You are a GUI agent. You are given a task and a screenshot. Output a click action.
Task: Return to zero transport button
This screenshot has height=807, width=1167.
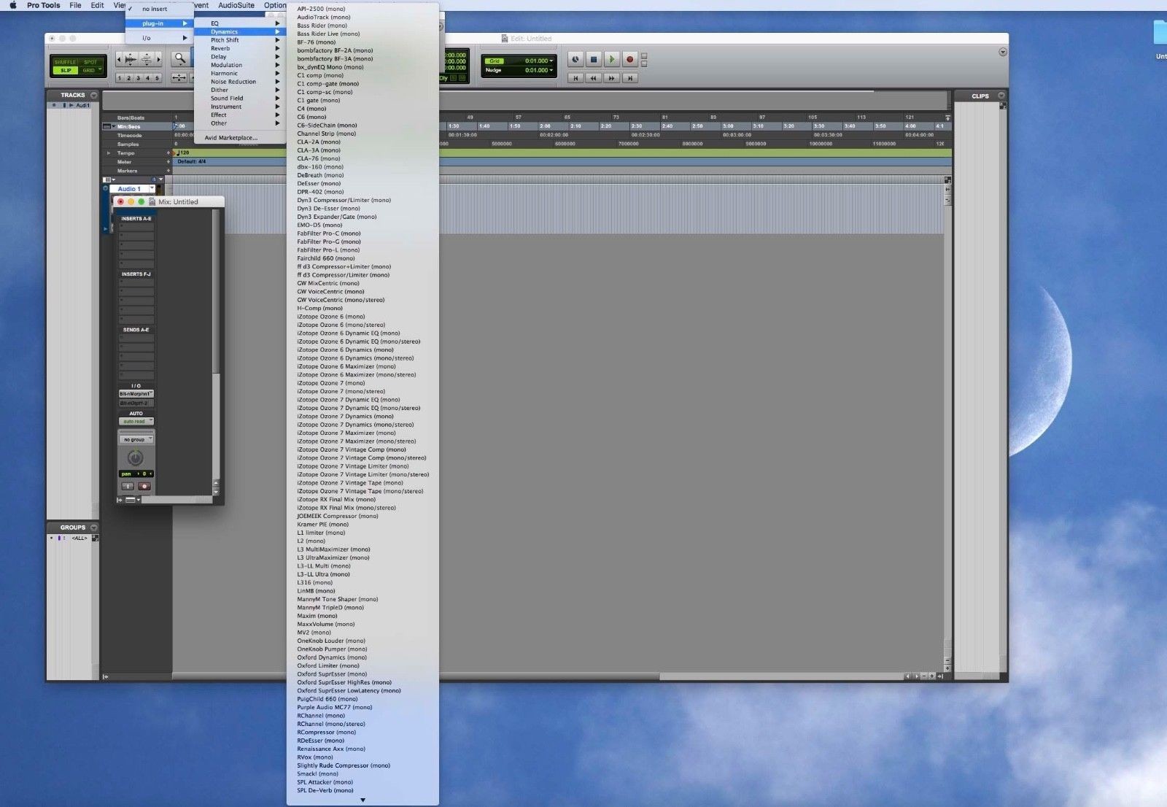(x=575, y=78)
